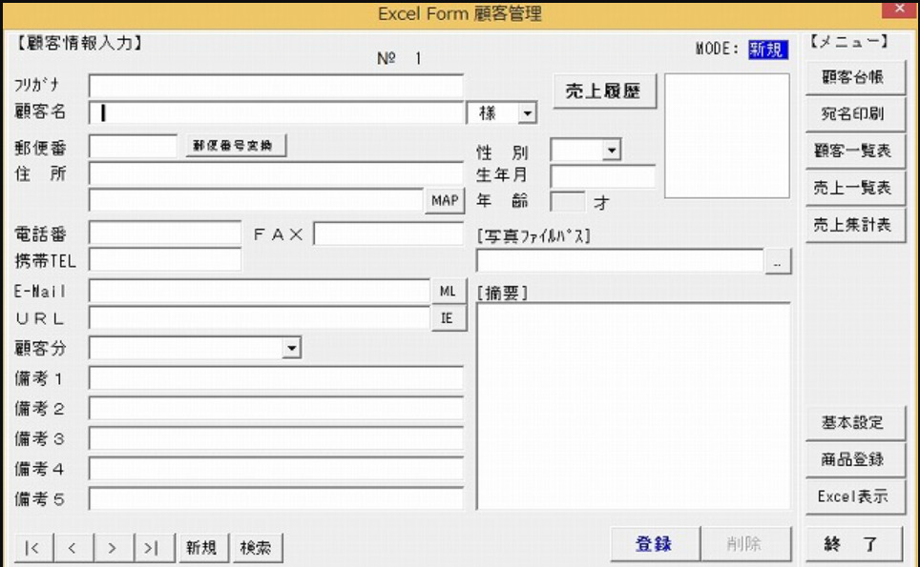Focus the 携帯TEL mobile field
920x567 pixels.
[x=165, y=260]
